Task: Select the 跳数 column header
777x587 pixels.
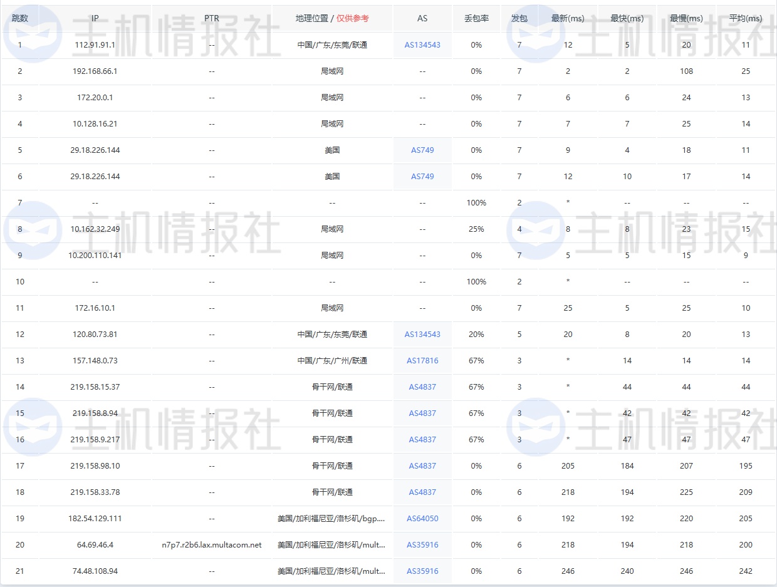Action: coord(20,18)
